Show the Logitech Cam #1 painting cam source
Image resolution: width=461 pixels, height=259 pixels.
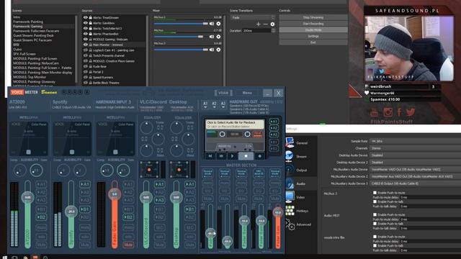[86, 50]
